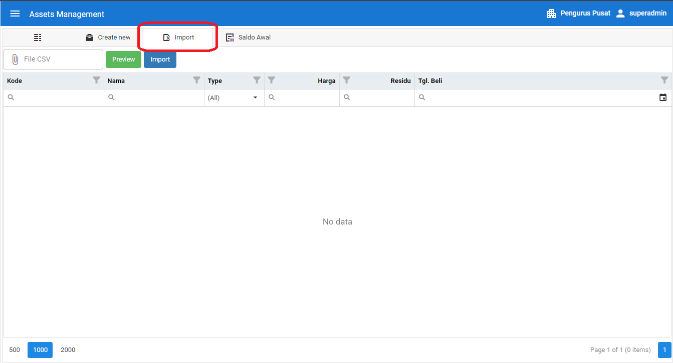
Task: Set page size to 2000
Action: point(68,350)
